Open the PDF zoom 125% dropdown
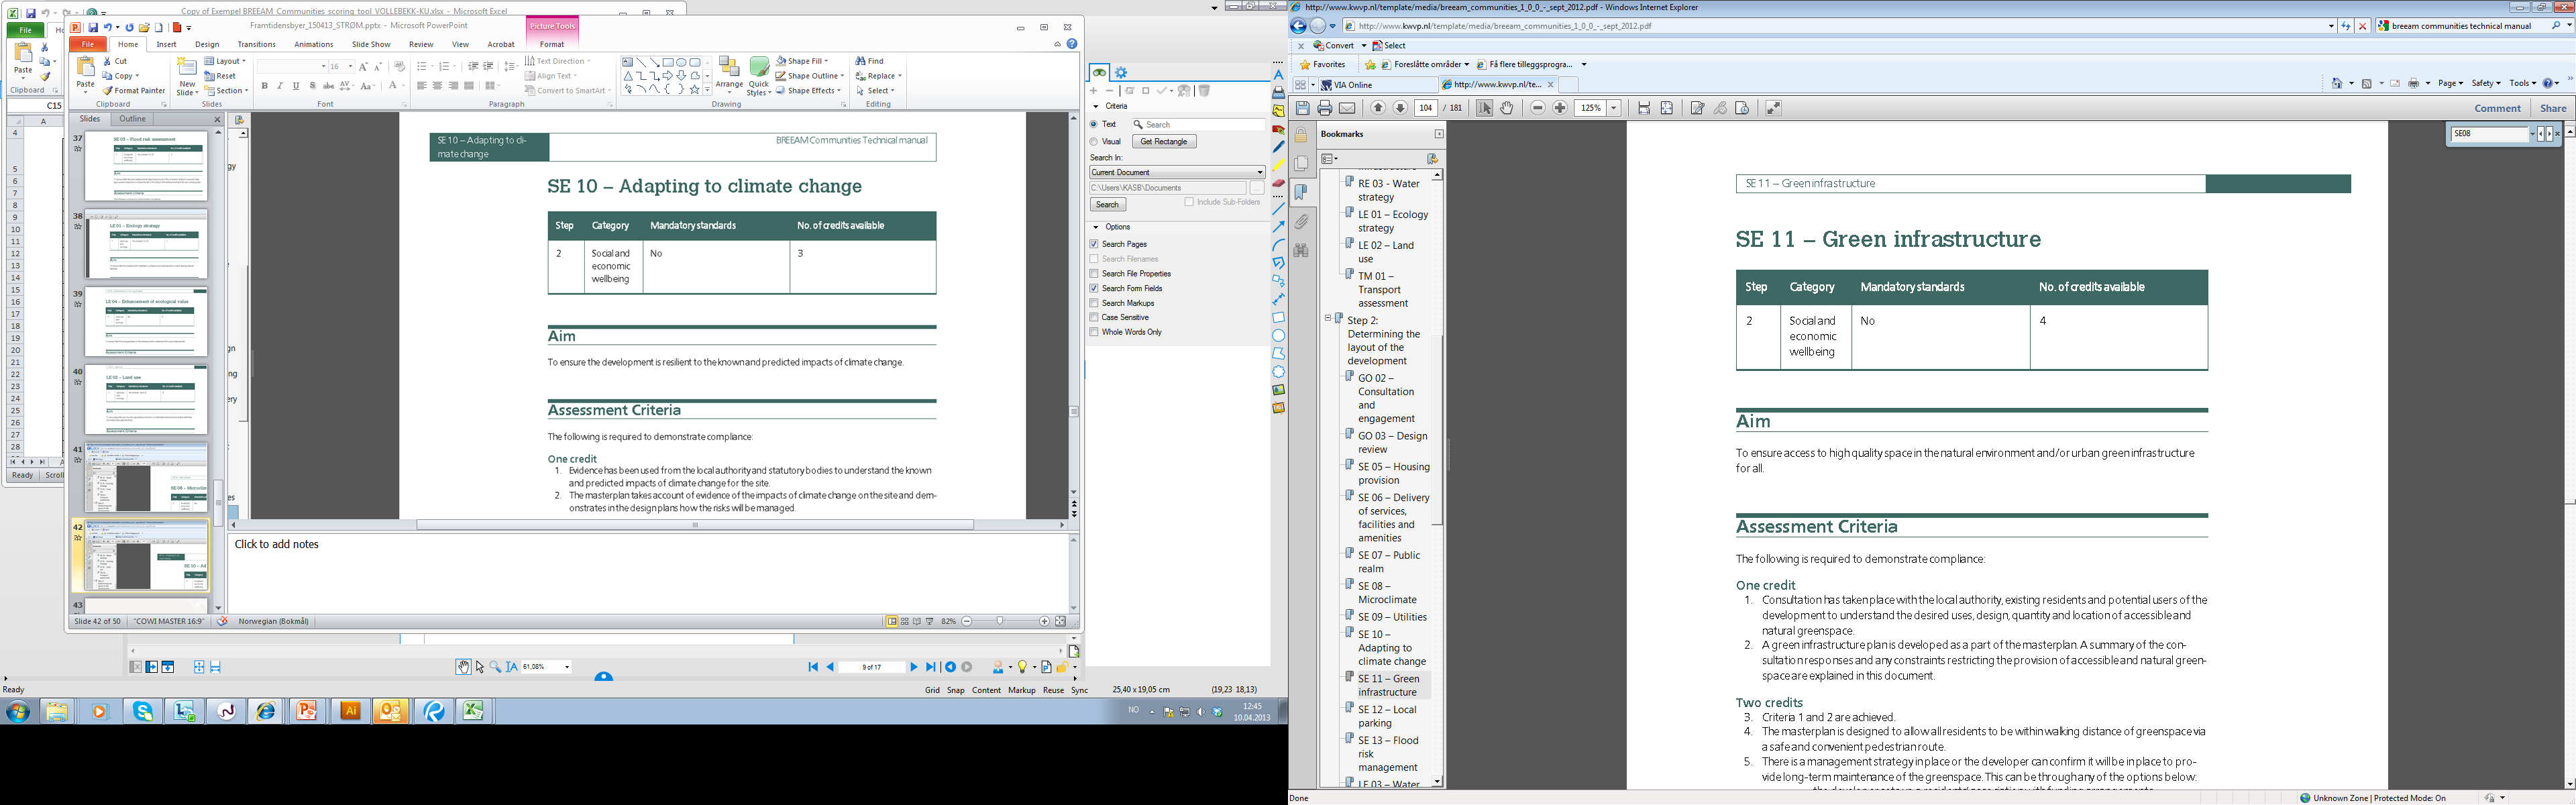This screenshot has width=2576, height=805. pyautogui.click(x=1613, y=108)
